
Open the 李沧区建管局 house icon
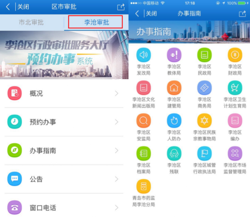[174, 88]
